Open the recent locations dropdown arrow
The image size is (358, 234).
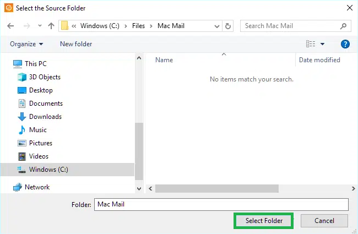[x=40, y=25]
